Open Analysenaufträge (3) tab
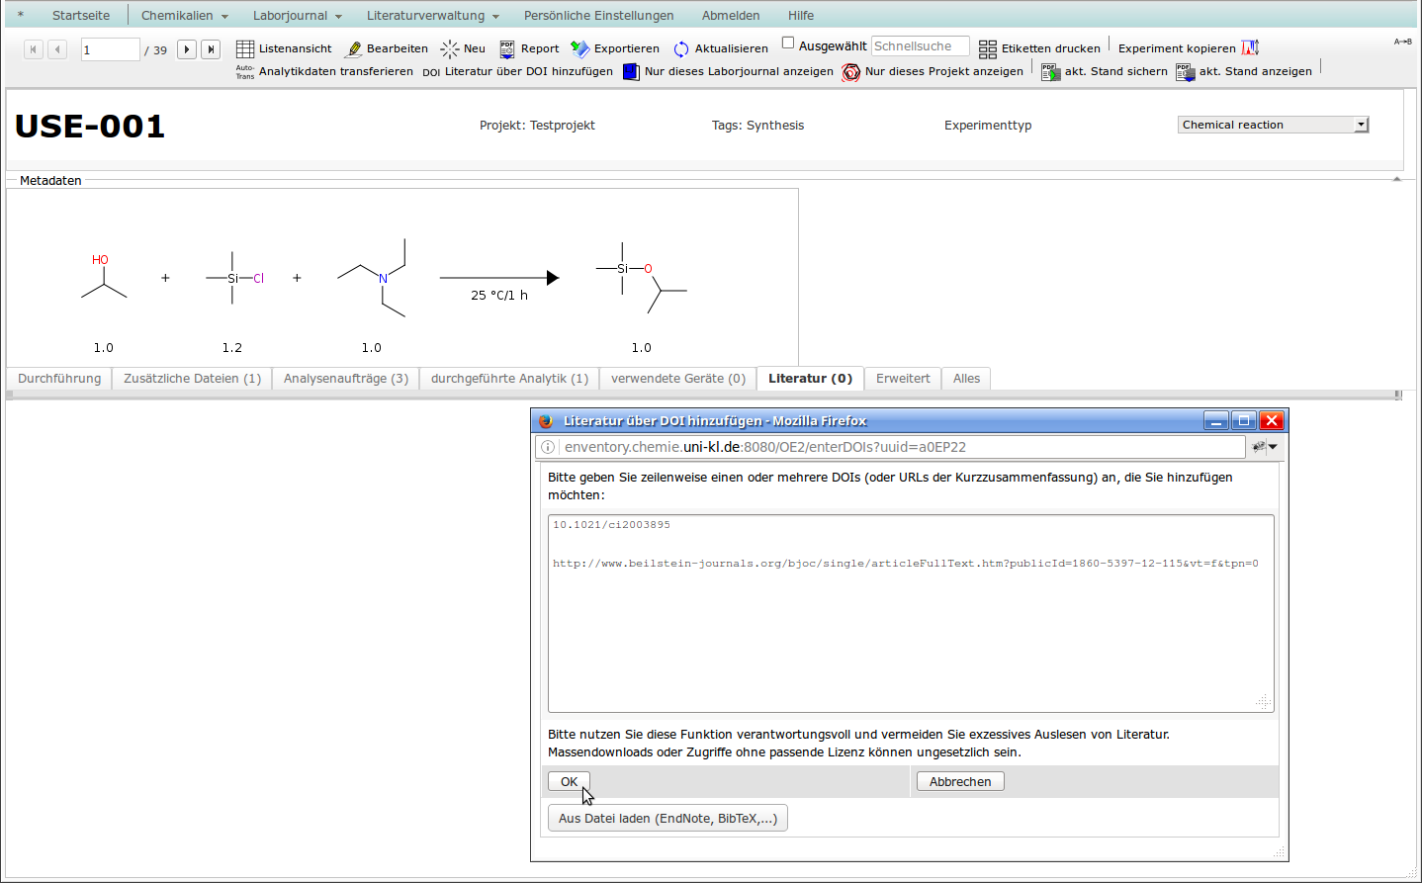This screenshot has height=883, width=1422. tap(346, 379)
